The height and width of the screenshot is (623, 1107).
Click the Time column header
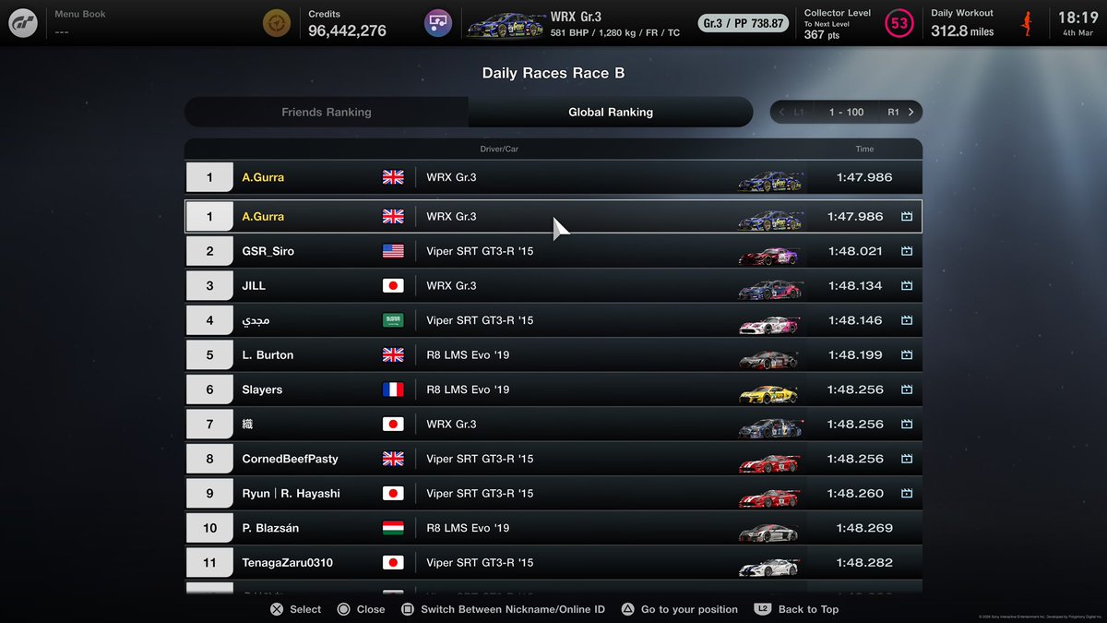[x=864, y=149]
